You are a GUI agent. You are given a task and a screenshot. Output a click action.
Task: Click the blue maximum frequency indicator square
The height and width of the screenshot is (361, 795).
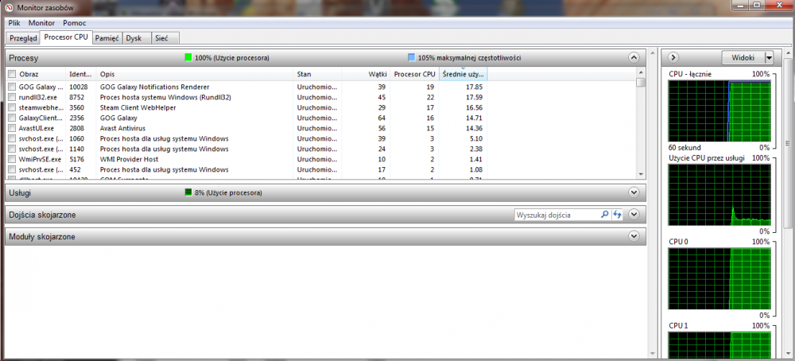(x=411, y=58)
